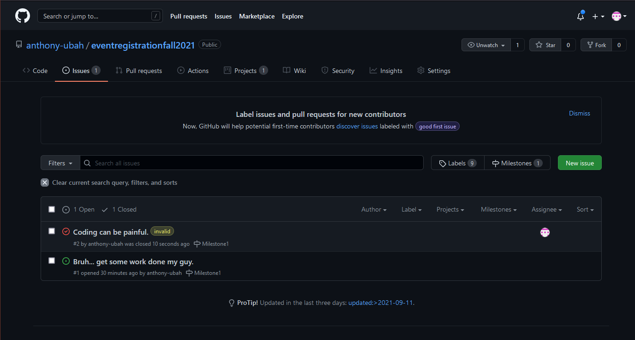Image resolution: width=635 pixels, height=340 pixels.
Task: Click assignee avatar on Coding issue
Action: 545,232
